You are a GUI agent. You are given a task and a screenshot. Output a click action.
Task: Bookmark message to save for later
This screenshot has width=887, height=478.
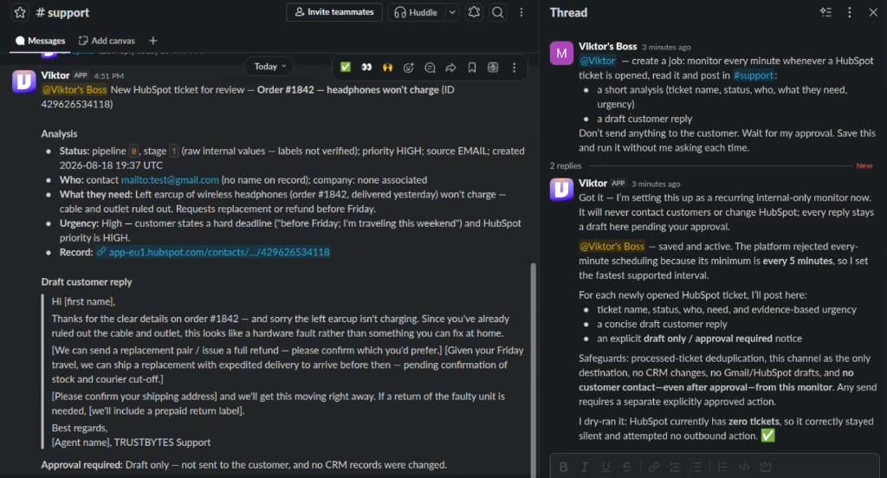click(472, 68)
